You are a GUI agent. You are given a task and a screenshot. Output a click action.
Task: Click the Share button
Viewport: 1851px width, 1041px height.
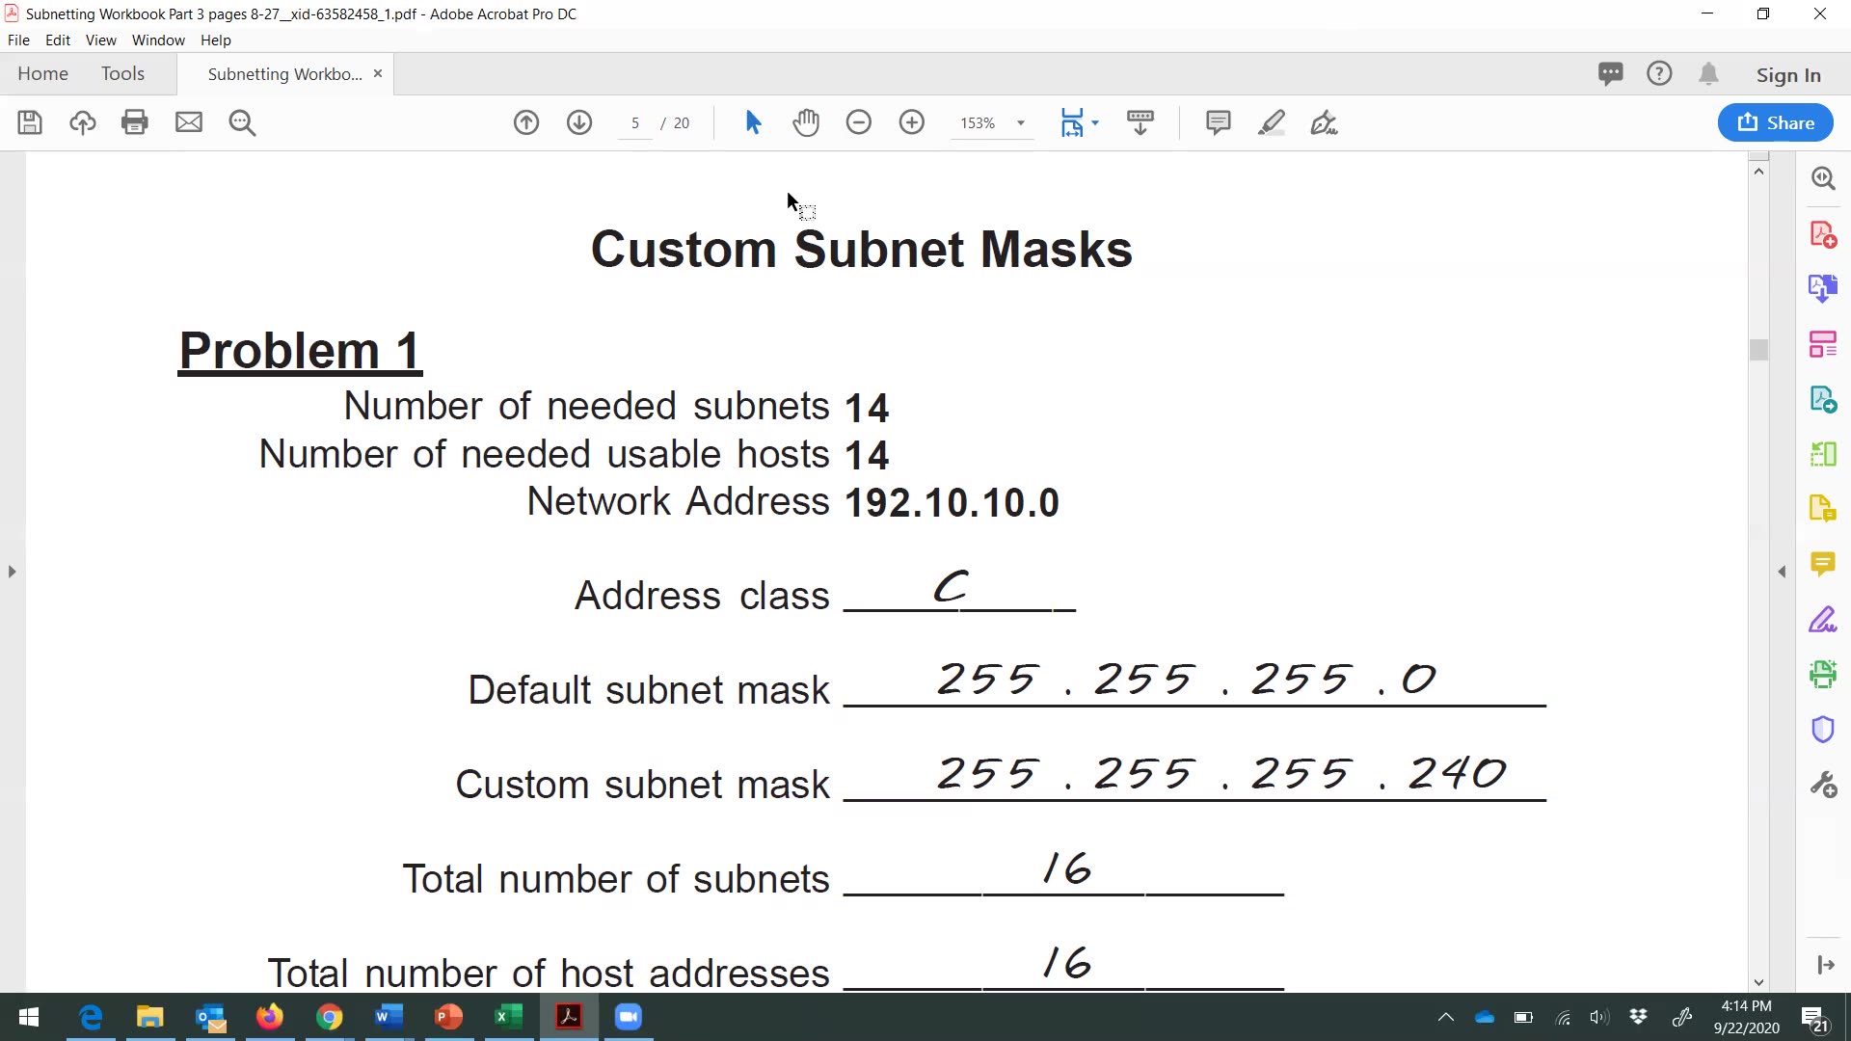pos(1775,122)
